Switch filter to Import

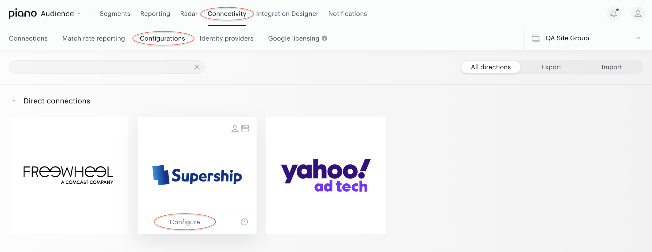pos(612,67)
